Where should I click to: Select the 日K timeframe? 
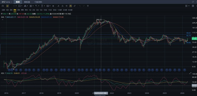(x=11, y=10)
